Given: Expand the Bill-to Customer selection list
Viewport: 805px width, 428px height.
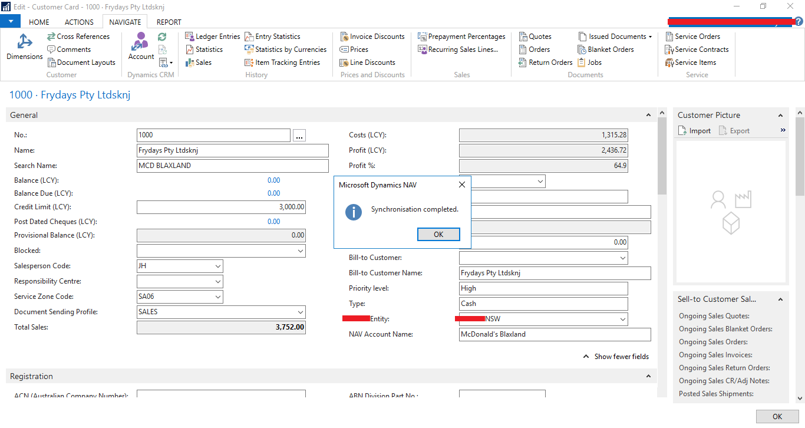Looking at the screenshot, I should [x=622, y=258].
